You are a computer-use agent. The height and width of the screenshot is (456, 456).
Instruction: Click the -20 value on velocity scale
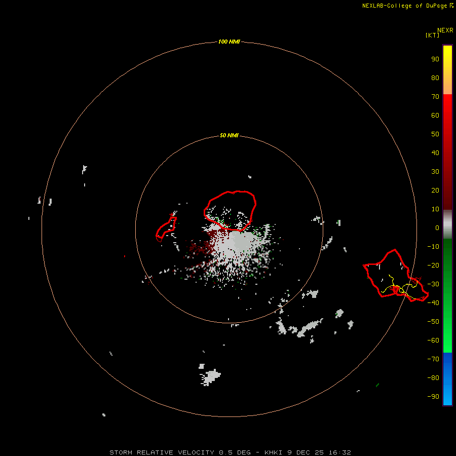[x=433, y=265]
